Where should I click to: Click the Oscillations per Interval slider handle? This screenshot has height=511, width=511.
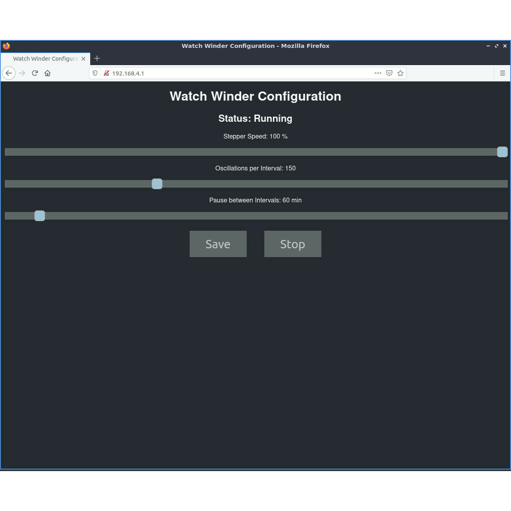click(157, 184)
